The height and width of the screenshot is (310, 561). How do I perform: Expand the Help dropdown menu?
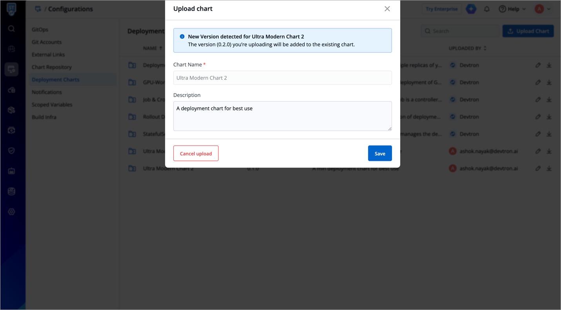512,9
